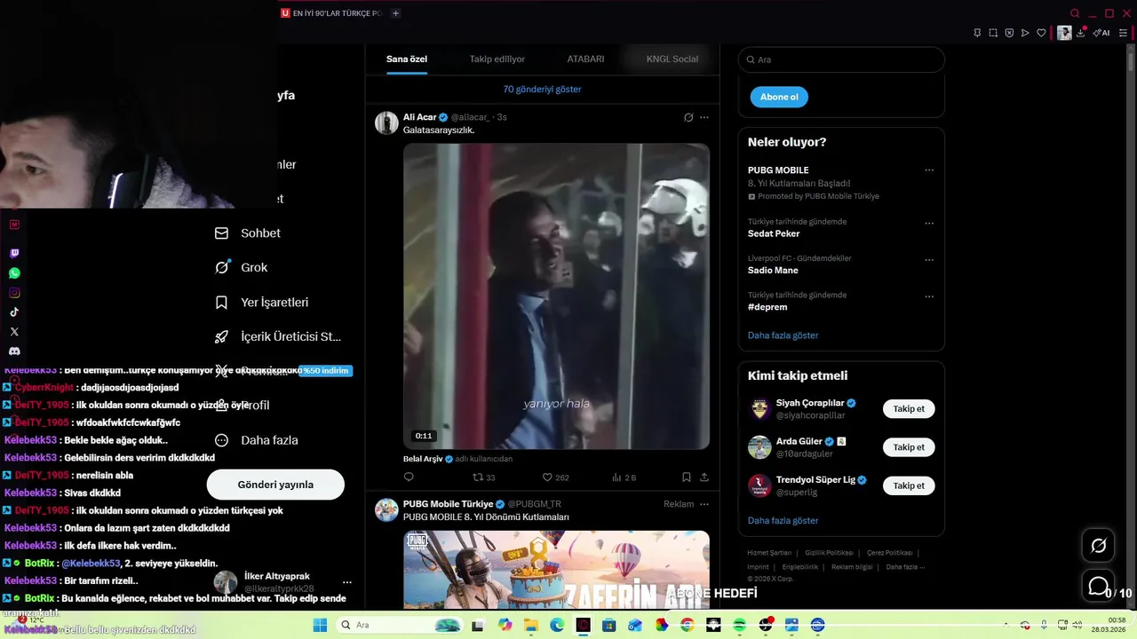Click the Grok icon on Ali Acar's post
This screenshot has width=1137, height=639.
point(688,117)
